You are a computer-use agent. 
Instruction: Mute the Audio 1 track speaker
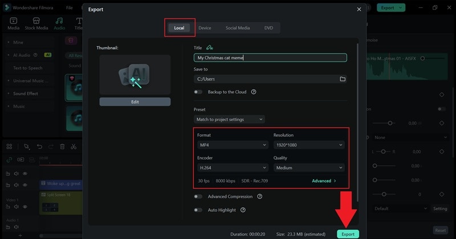(17, 227)
